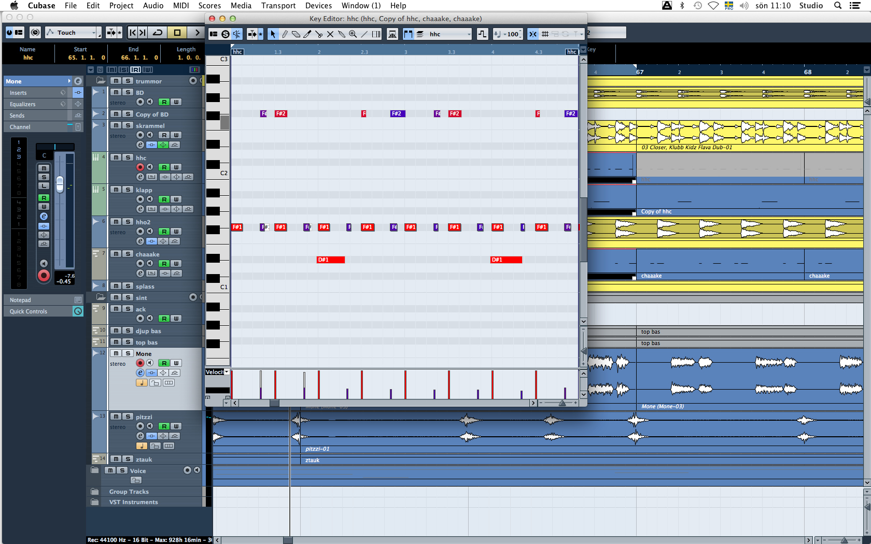Screen dimensions: 871x544
Task: Open the hhc part selection dropdown
Action: 449,34
